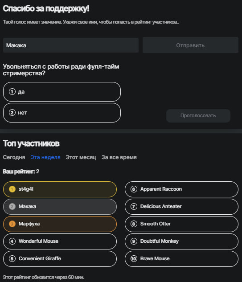Click the 'Проголосовать' button
The width and height of the screenshot is (242, 282).
[x=198, y=116]
